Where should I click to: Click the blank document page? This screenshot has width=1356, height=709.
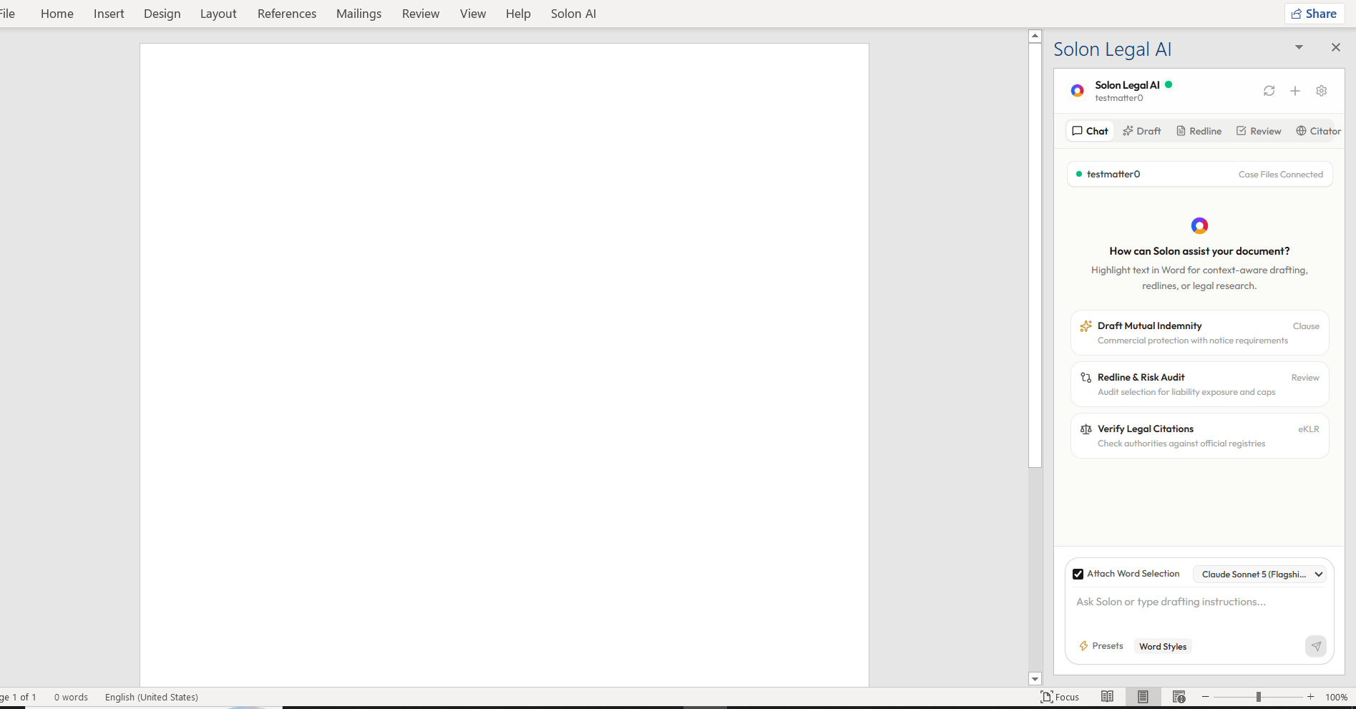point(504,365)
